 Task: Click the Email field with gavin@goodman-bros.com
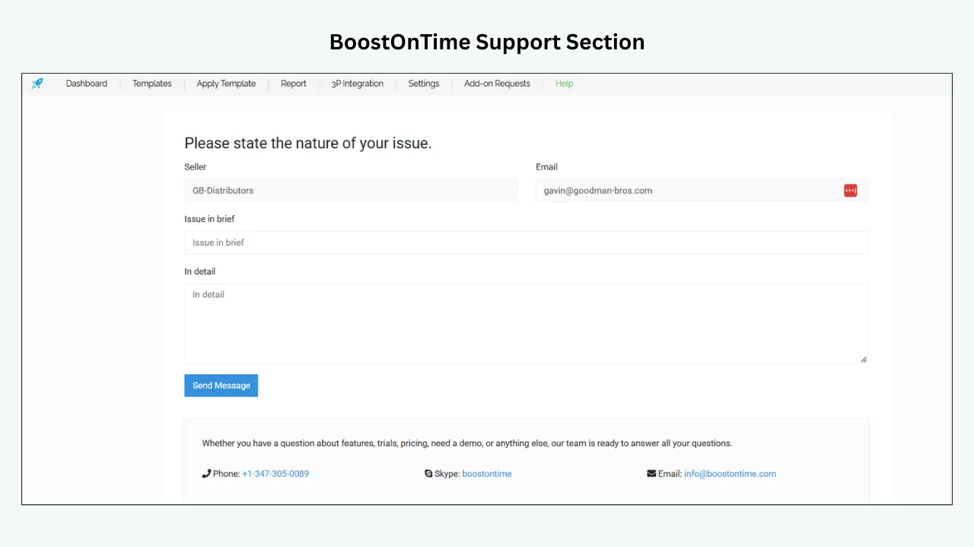pos(702,191)
